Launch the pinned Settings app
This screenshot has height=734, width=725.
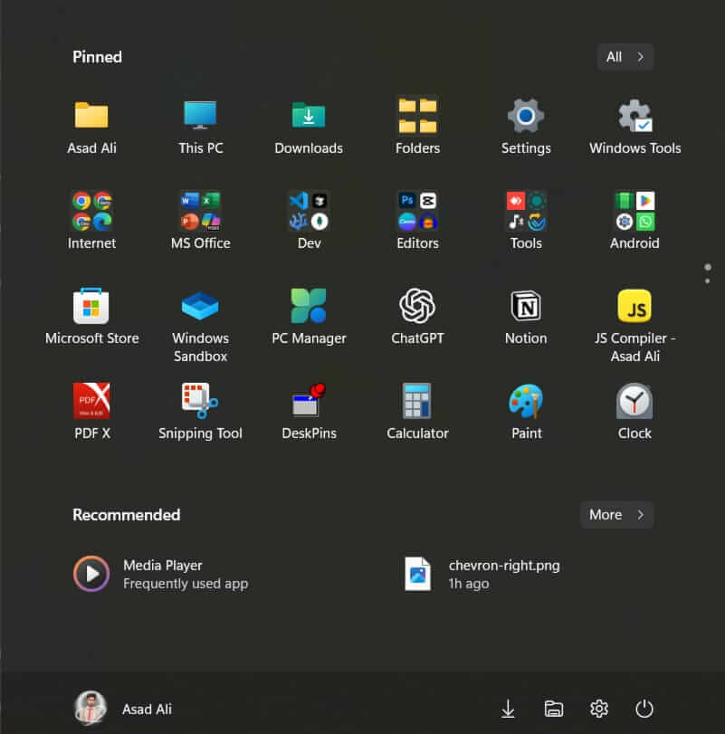[526, 126]
